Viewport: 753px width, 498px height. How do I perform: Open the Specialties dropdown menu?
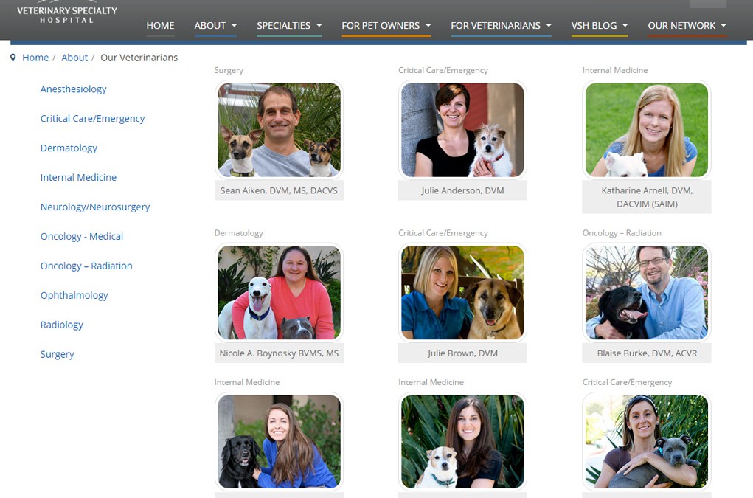pos(289,25)
